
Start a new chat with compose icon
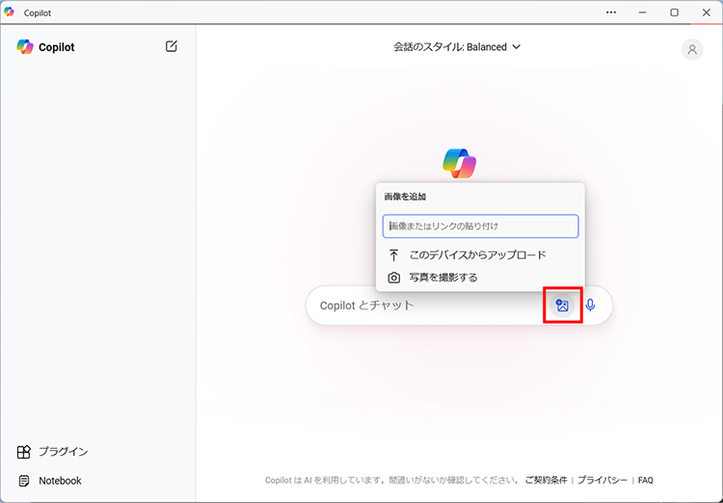[x=171, y=46]
